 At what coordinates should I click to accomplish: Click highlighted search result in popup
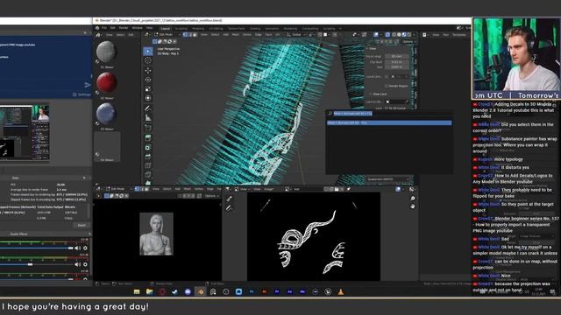click(x=389, y=122)
